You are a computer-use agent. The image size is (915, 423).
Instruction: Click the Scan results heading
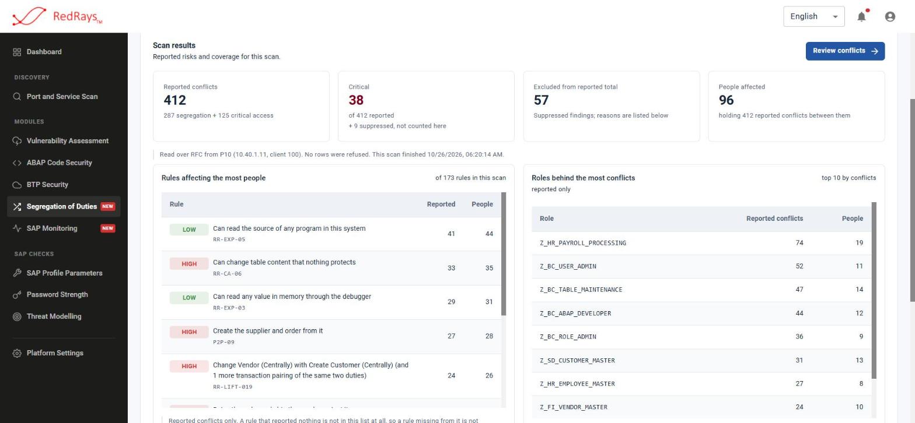click(174, 45)
